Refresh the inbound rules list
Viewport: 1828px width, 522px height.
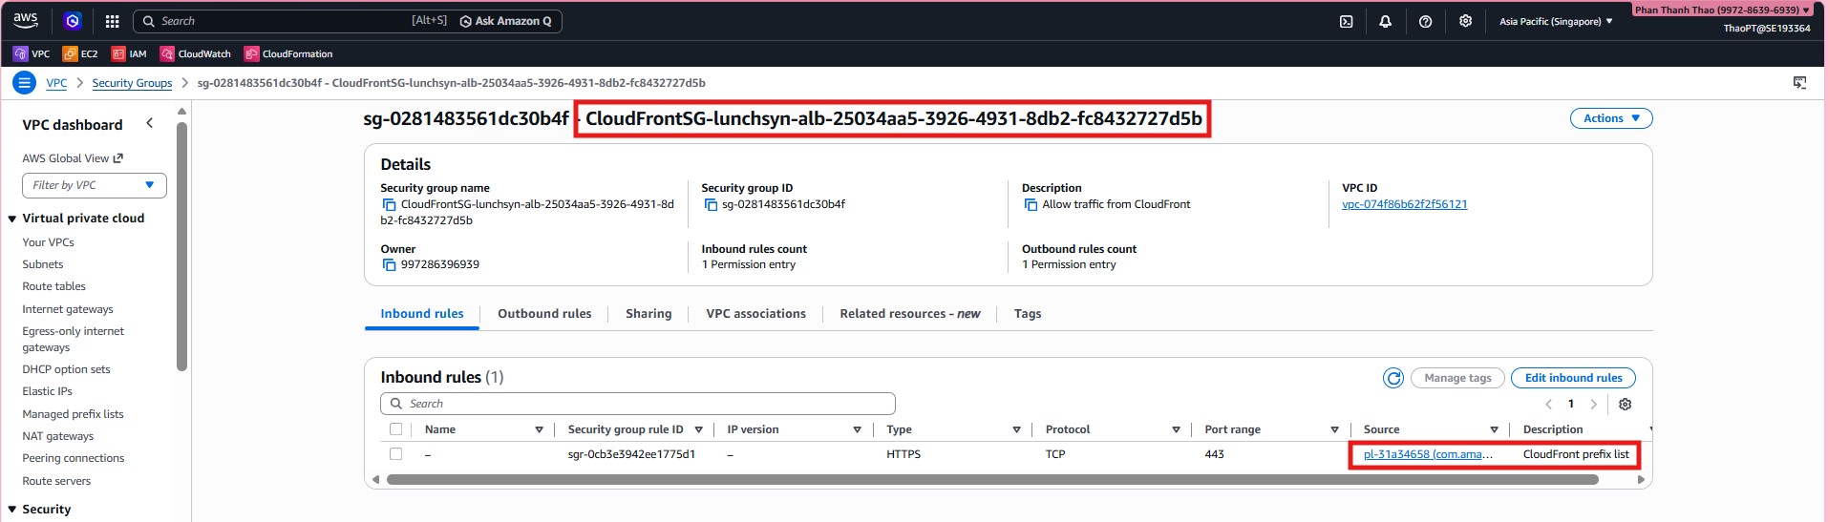pos(1393,378)
